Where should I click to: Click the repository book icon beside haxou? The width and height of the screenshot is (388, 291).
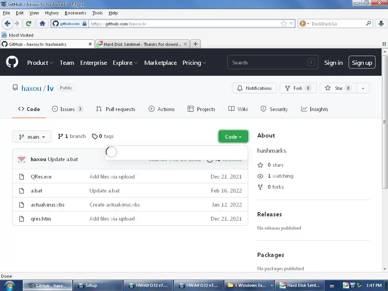tap(15, 88)
